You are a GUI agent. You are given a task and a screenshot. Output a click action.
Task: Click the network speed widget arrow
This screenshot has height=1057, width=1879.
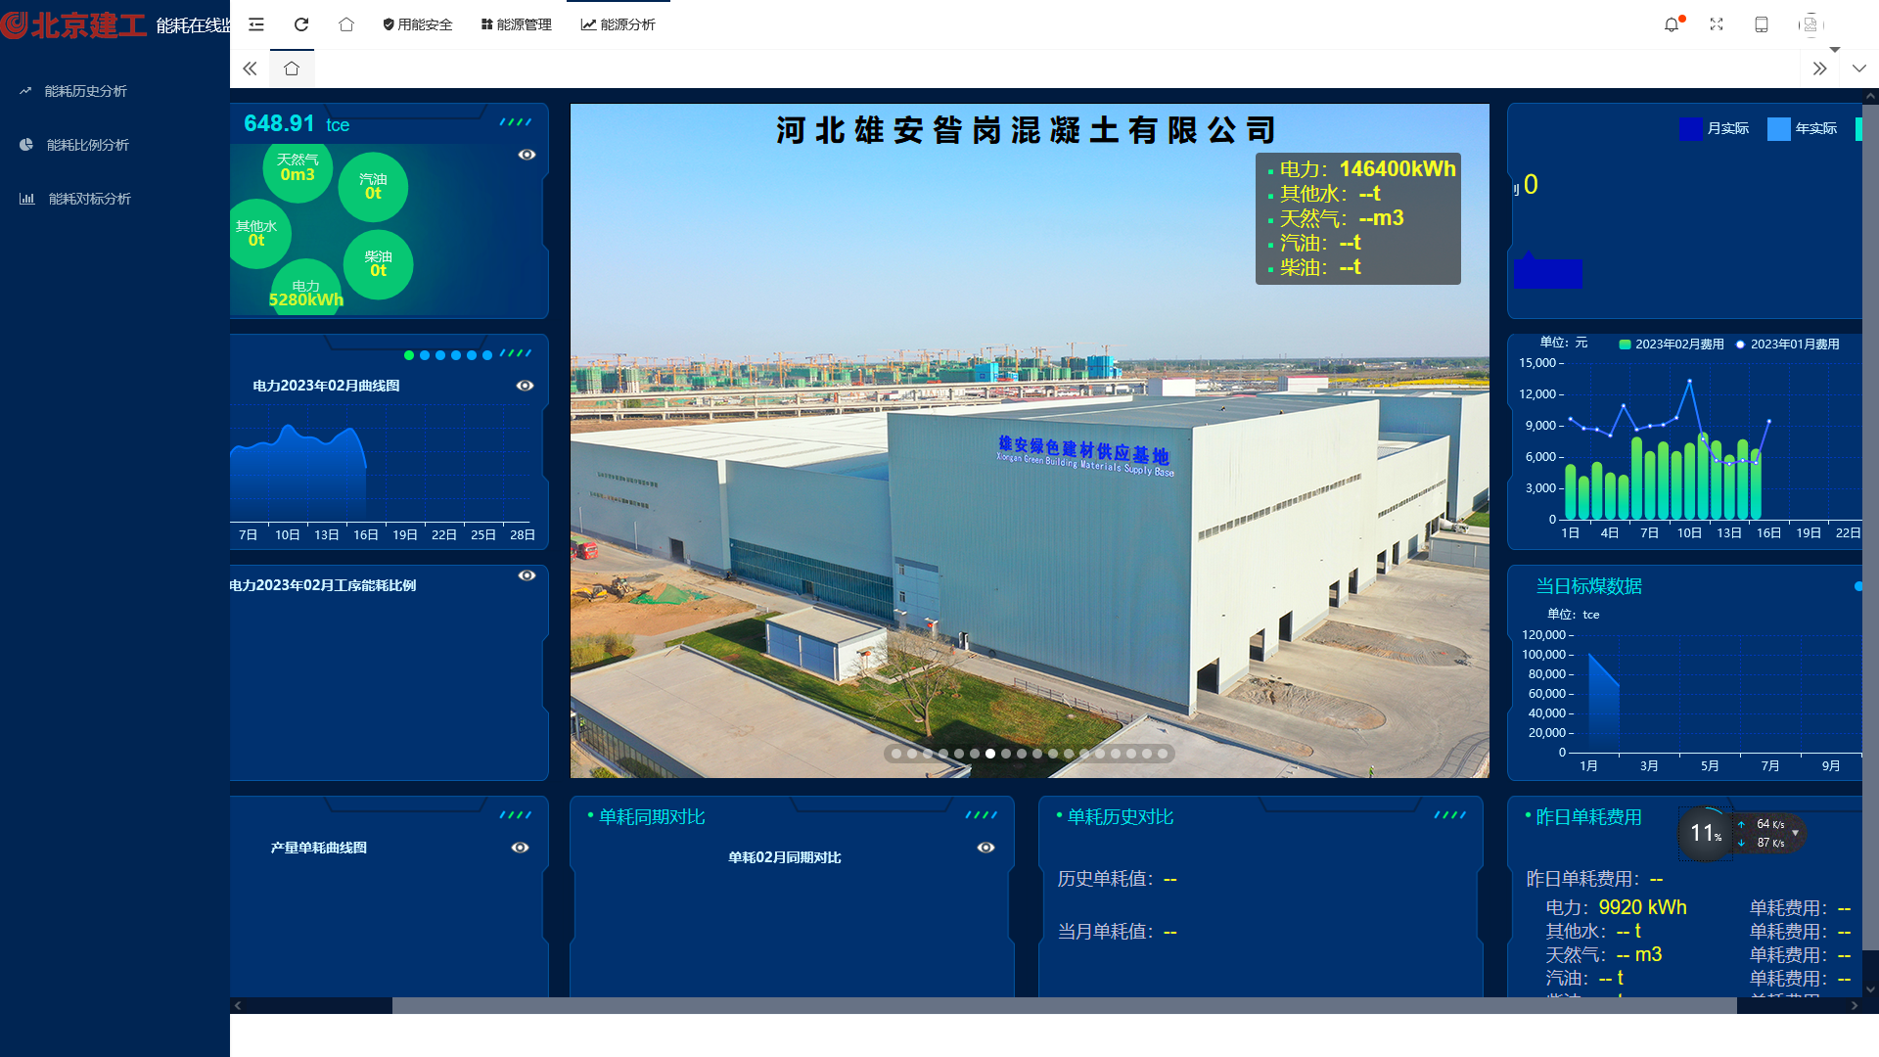click(1796, 833)
